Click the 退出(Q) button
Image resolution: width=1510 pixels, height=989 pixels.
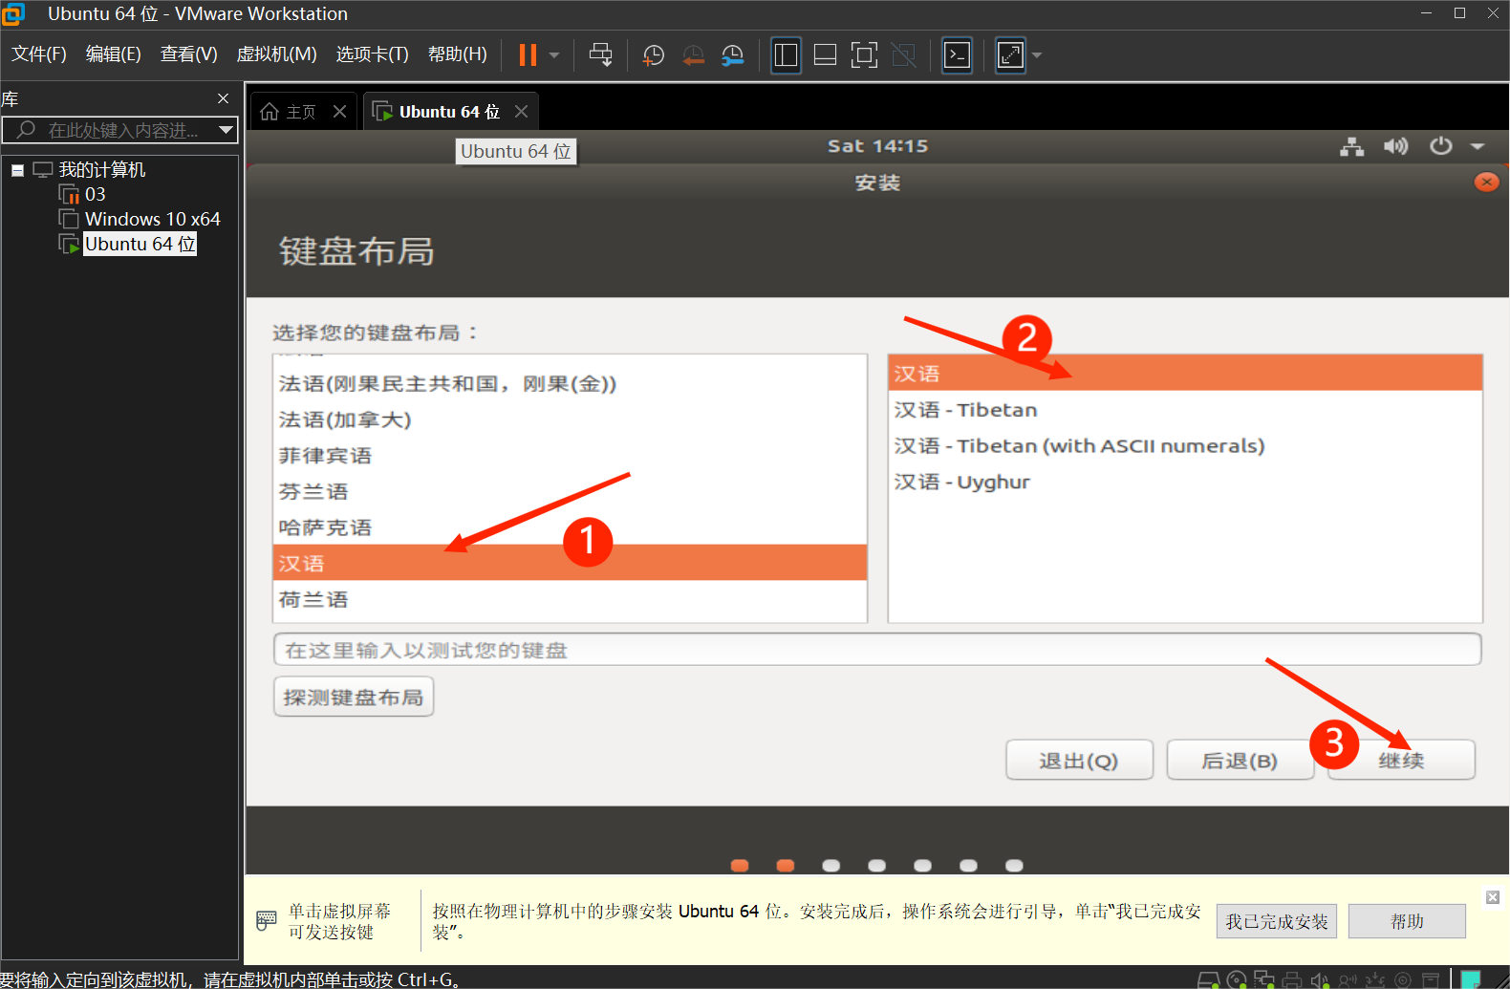pos(1079,761)
